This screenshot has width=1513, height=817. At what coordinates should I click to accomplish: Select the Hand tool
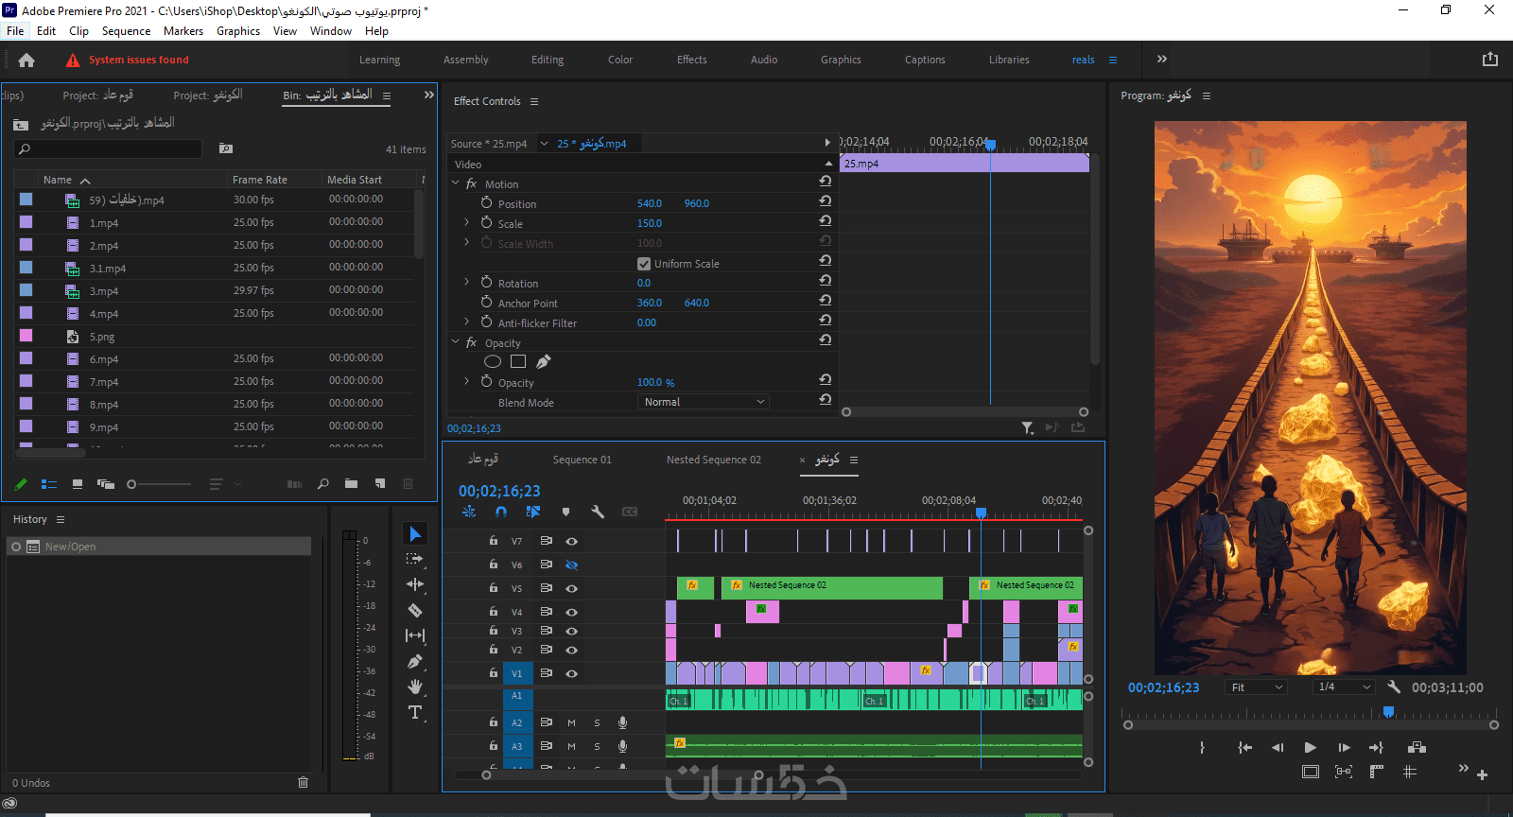(x=415, y=687)
